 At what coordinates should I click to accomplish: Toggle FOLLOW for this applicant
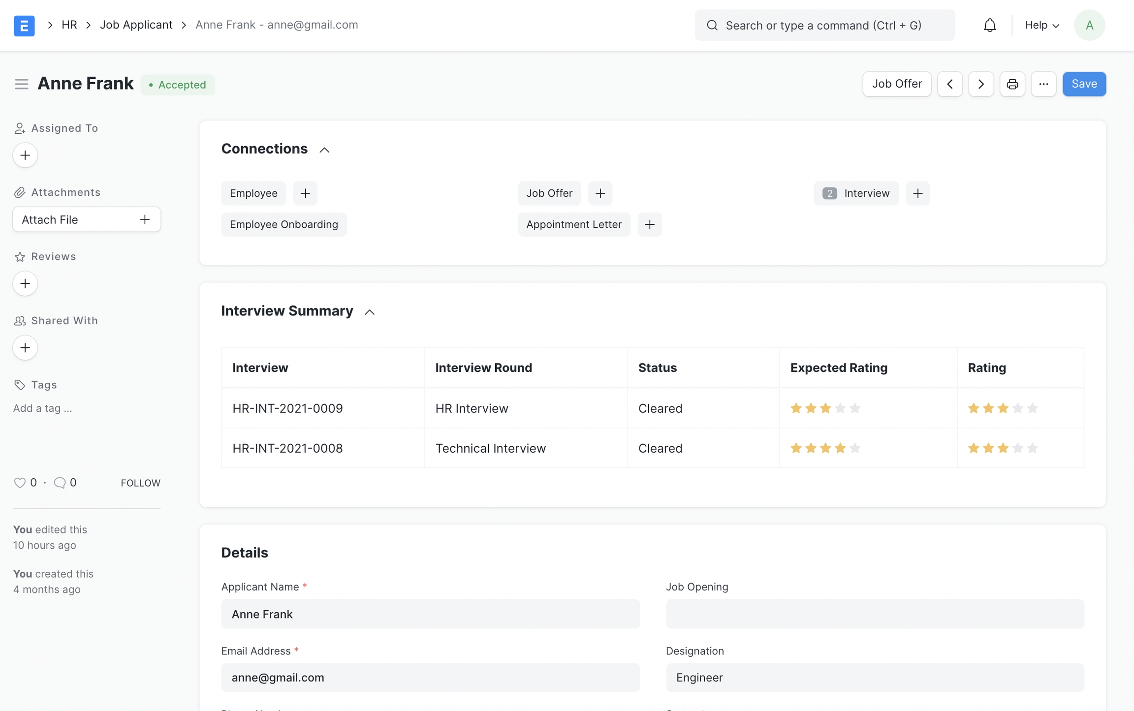140,483
